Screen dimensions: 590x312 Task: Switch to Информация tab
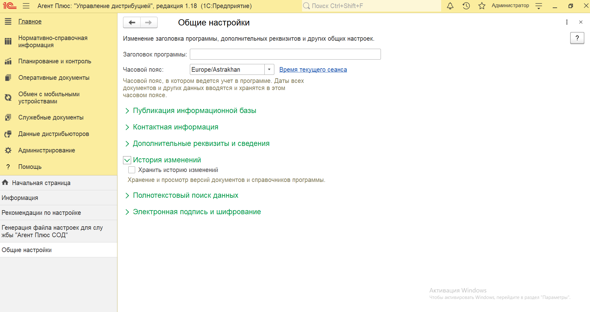click(x=58, y=198)
